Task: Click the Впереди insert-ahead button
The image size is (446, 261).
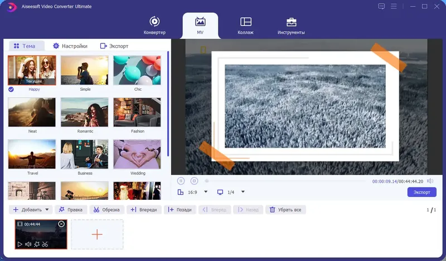Action: (x=144, y=210)
